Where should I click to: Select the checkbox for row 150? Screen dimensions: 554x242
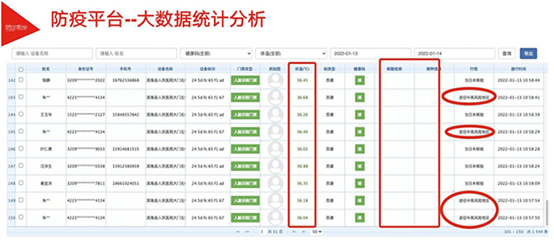pos(21,217)
